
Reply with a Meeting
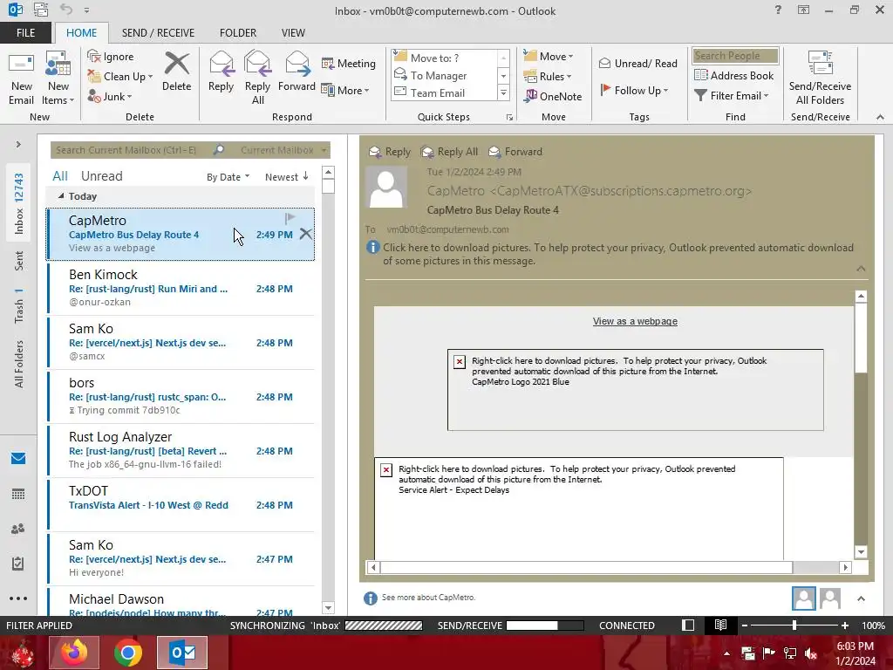(x=349, y=63)
